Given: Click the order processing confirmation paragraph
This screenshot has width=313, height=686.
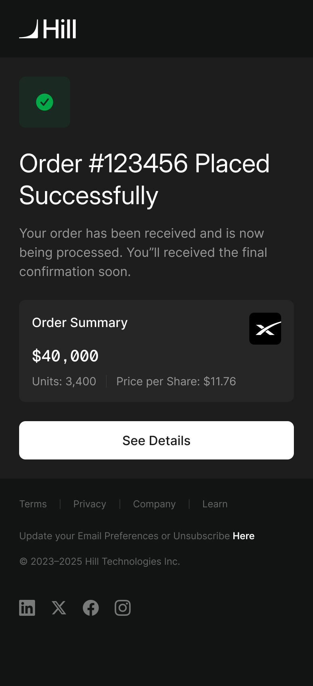Looking at the screenshot, I should click(143, 252).
